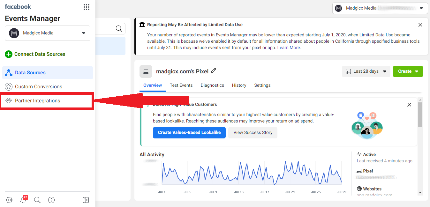This screenshot has height=207, width=430.
Task: Click the View Success Story button
Action: point(253,133)
